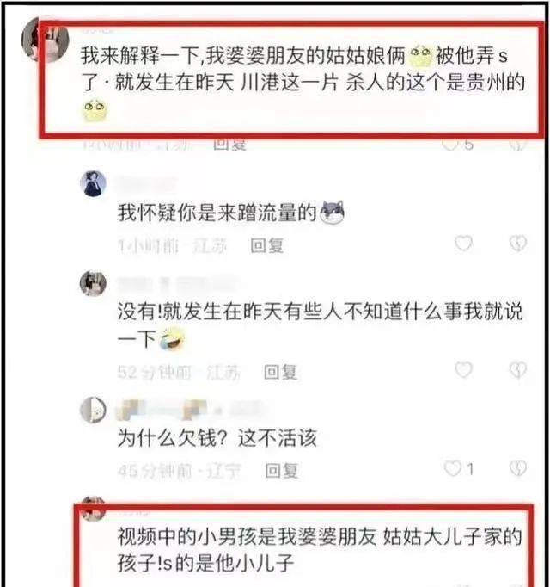Open avatar beside 没有!就发生在昨天 reply

[93, 283]
